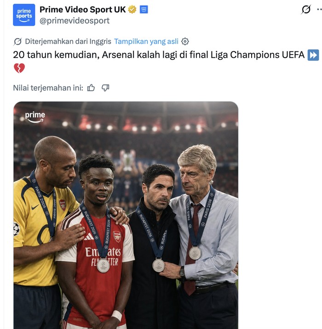Click the blue Prime Video affiliate badge
This screenshot has width=322, height=329.
144,10
